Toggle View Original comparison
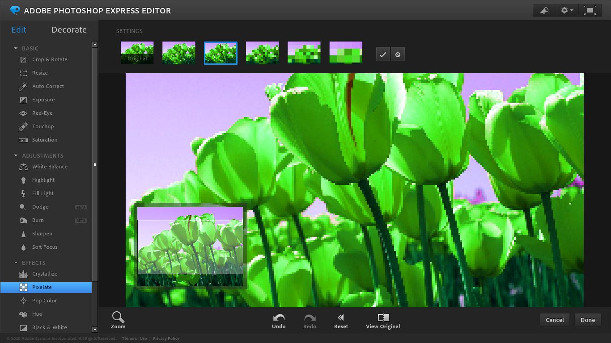The width and height of the screenshot is (611, 343). (x=383, y=320)
